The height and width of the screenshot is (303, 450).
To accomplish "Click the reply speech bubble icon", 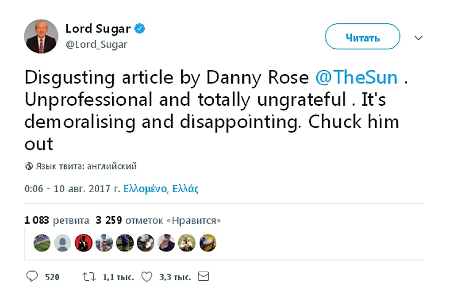I will click(31, 277).
